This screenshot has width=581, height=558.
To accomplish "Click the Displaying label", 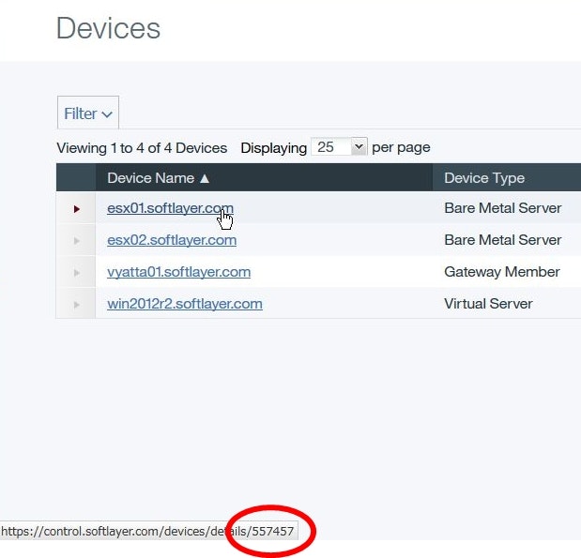I will [x=273, y=148].
